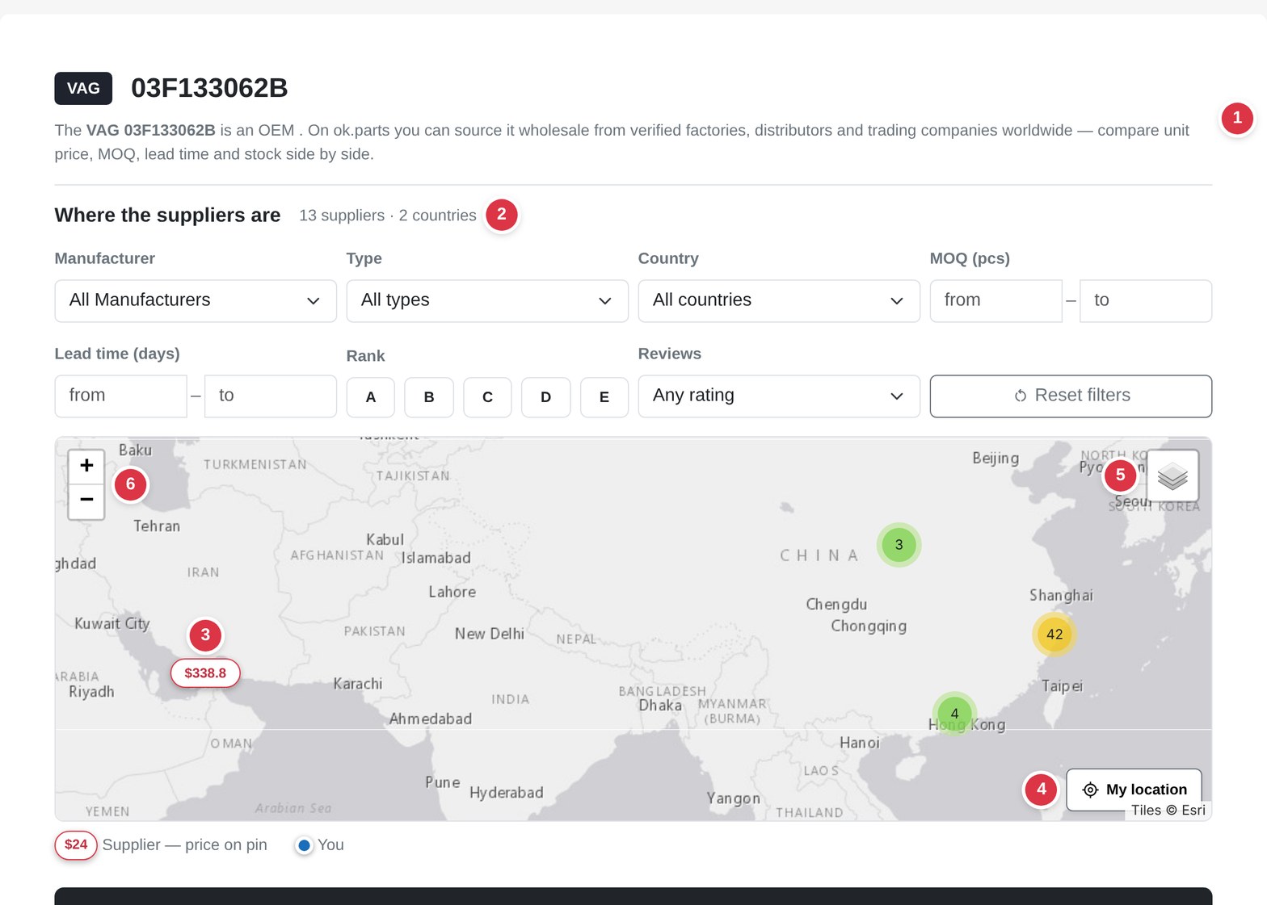The height and width of the screenshot is (905, 1267).
Task: Click the 03F133062B part number heading
Action: pyautogui.click(x=209, y=88)
